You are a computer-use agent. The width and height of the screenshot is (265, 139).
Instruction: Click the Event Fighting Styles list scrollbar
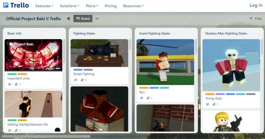click(196, 46)
